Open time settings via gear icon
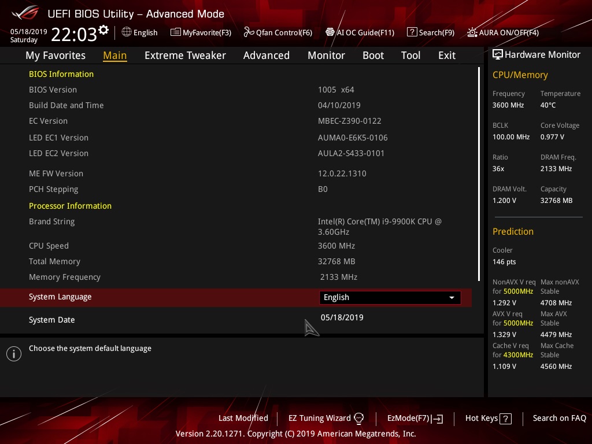 (x=103, y=30)
